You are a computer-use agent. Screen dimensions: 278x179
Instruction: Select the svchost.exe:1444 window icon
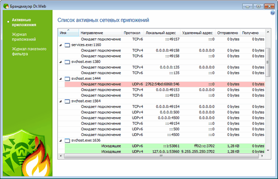pos(67,79)
